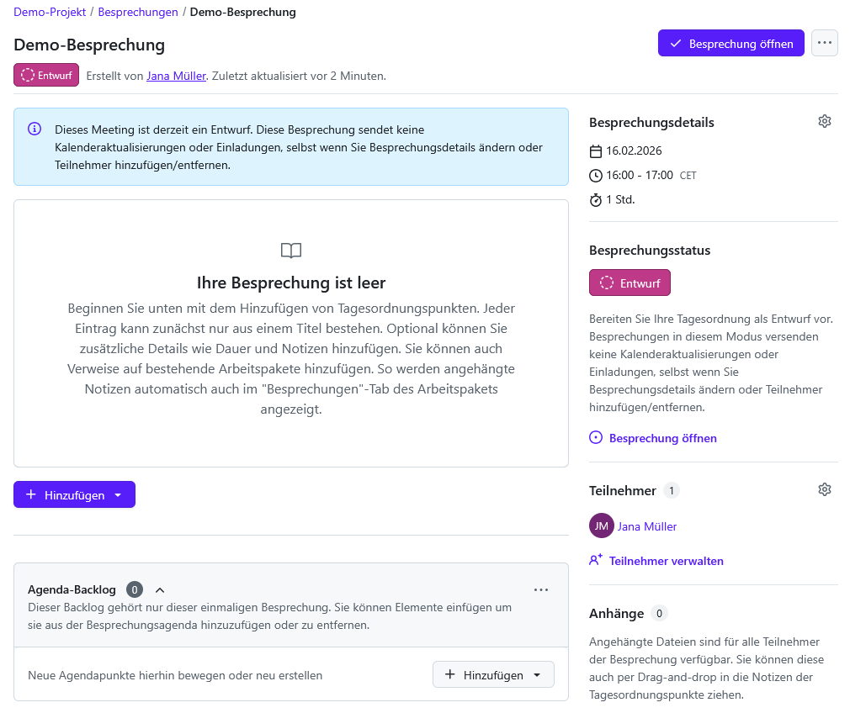Open the purple Hinzufügen dropdown
The image size is (850, 713).
[74, 495]
